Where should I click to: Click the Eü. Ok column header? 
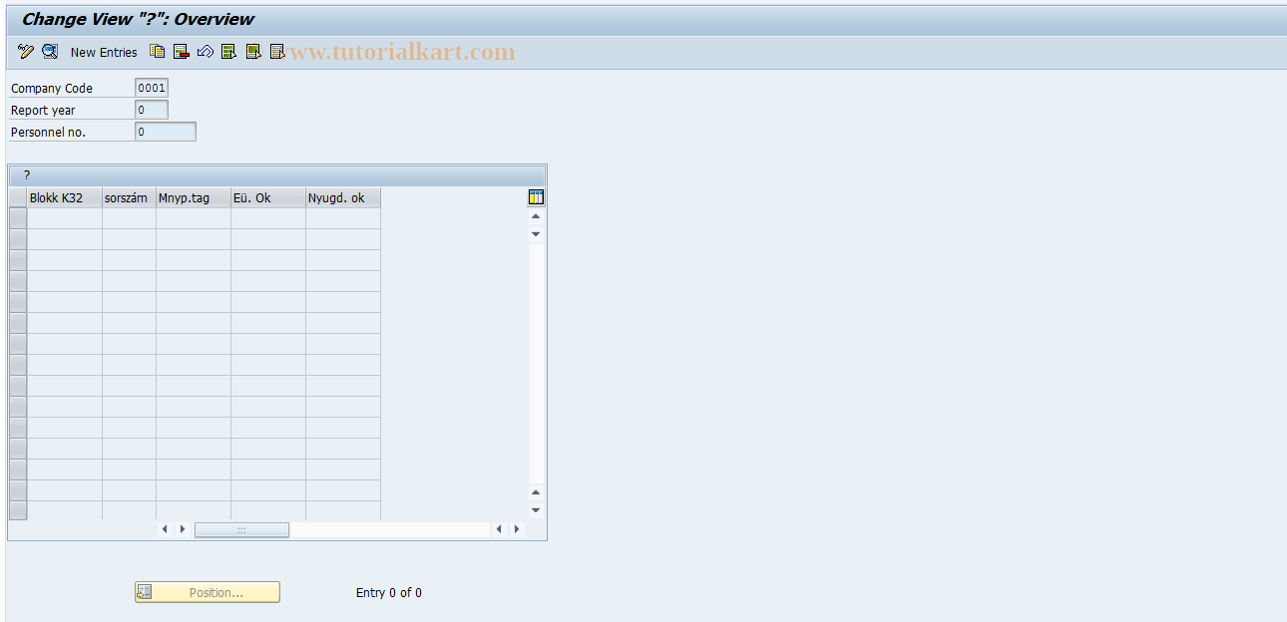click(268, 197)
